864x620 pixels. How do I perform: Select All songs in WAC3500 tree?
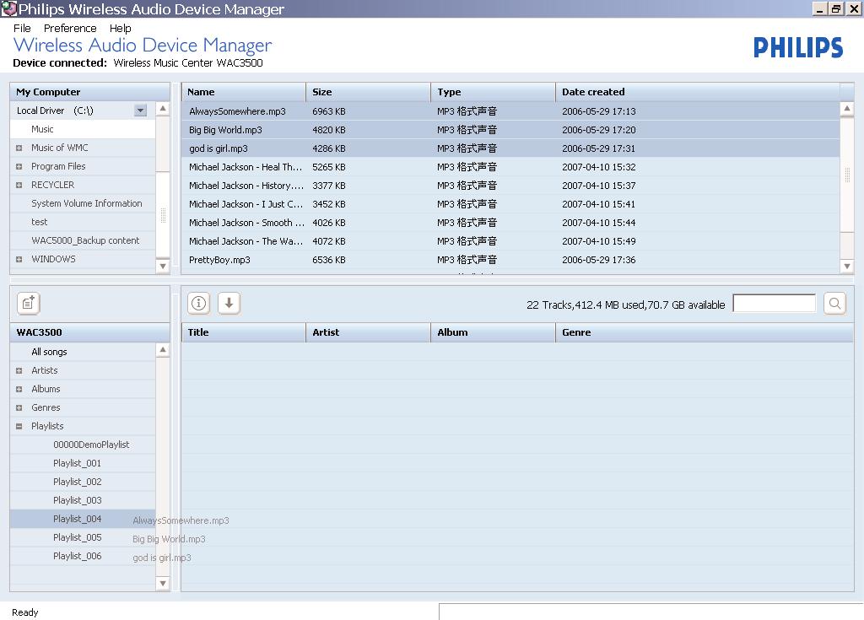pos(83,352)
